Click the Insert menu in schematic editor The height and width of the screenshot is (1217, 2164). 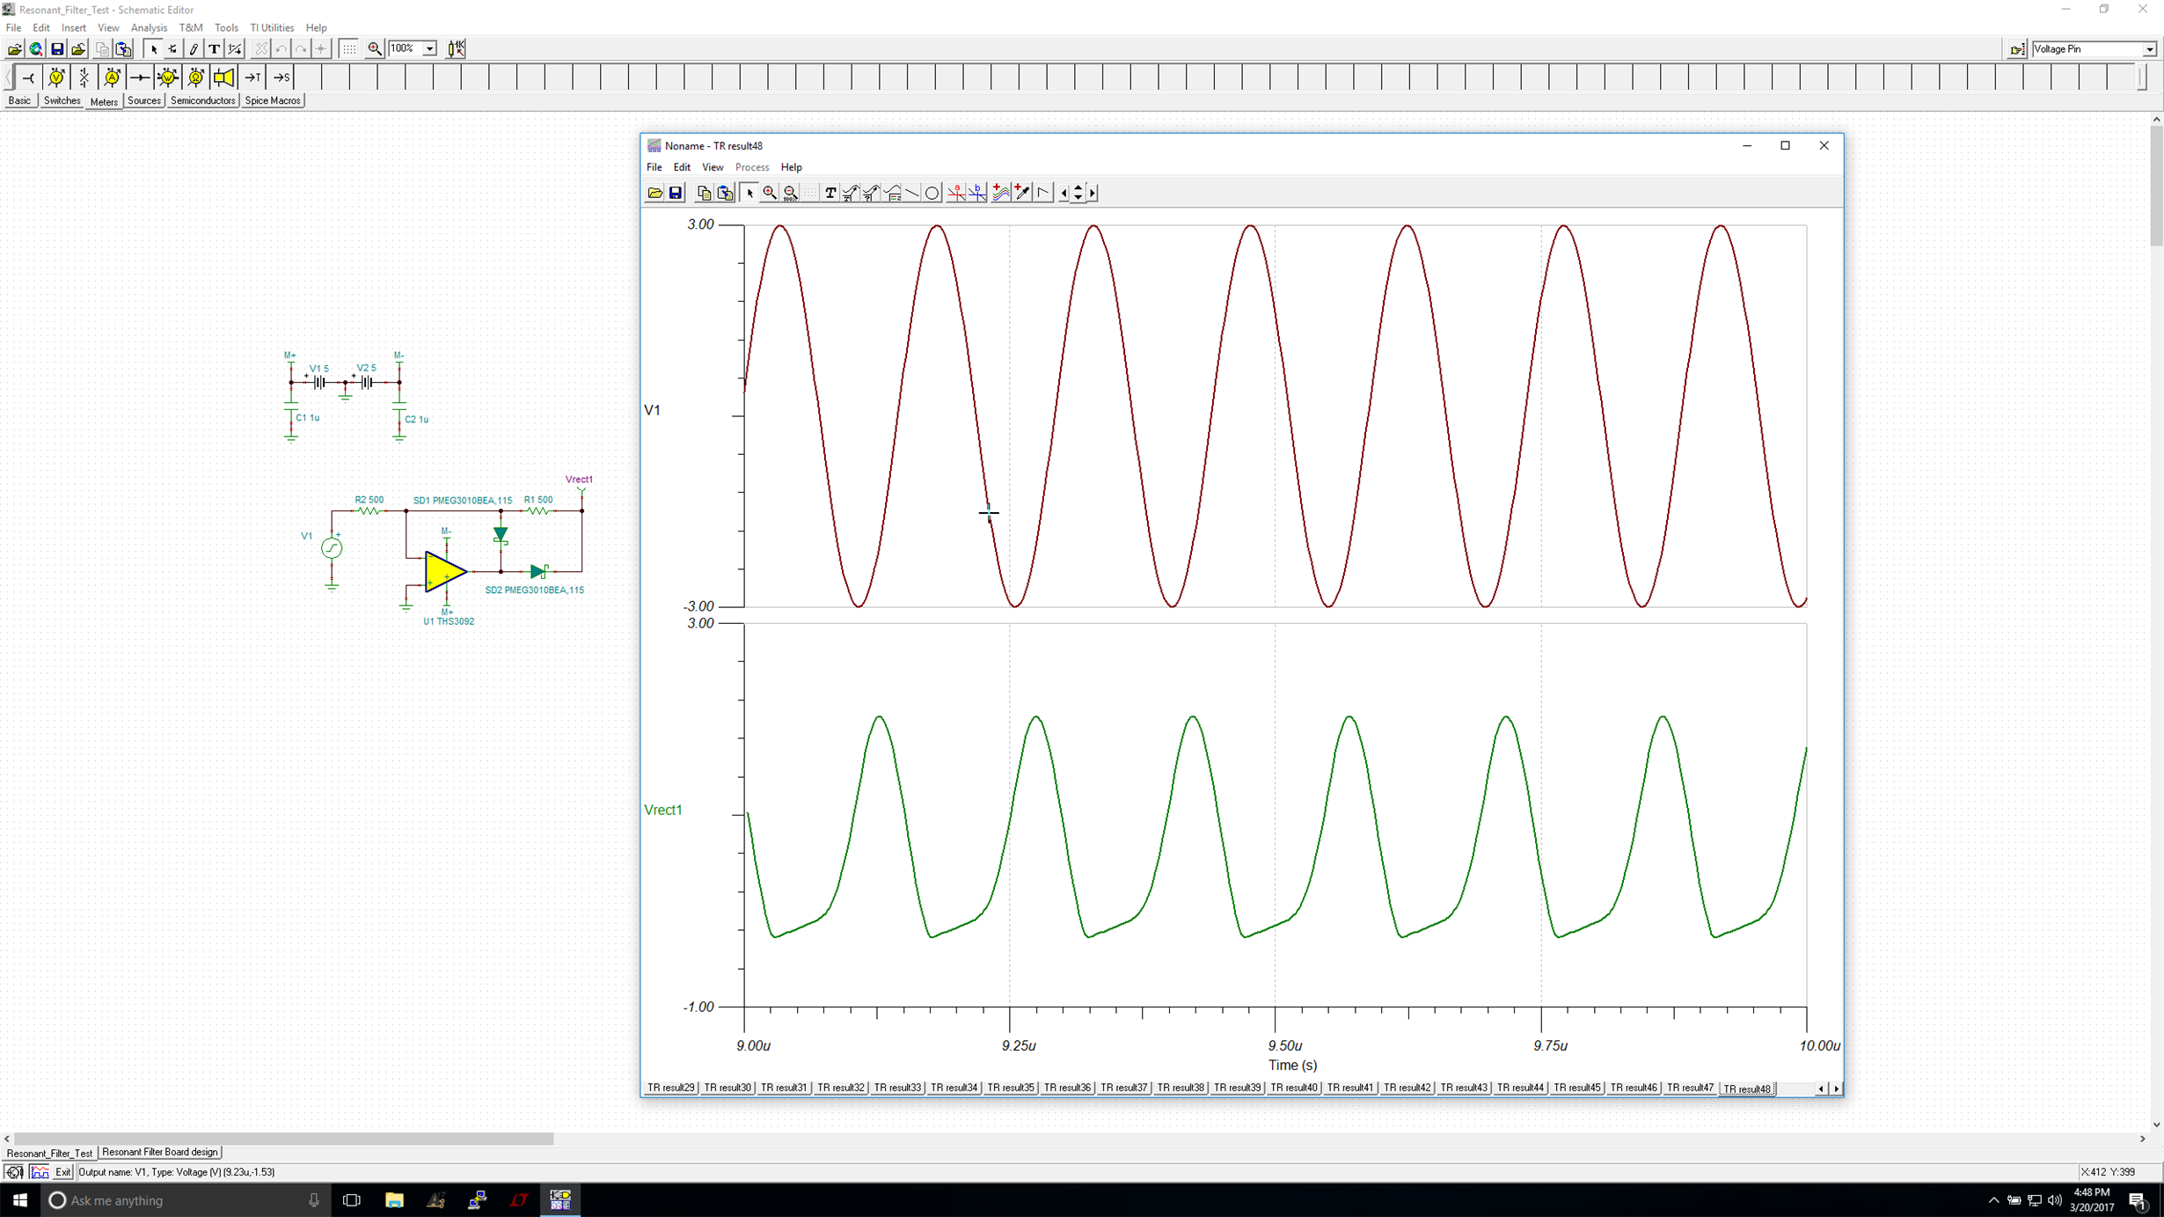point(74,28)
